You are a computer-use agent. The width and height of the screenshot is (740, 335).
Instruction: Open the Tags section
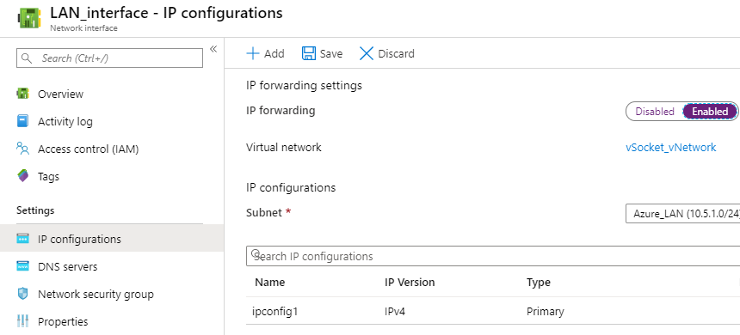(x=48, y=177)
